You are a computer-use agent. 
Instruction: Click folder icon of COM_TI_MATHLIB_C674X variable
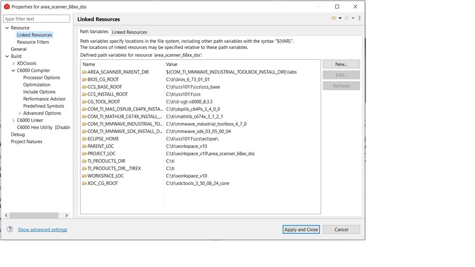pyautogui.click(x=85, y=116)
